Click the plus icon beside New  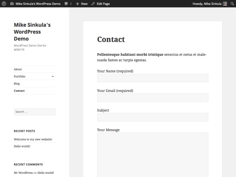77,4
